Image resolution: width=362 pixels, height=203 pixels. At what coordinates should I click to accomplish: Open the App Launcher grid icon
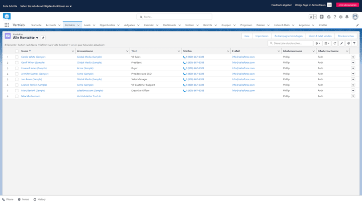7,25
